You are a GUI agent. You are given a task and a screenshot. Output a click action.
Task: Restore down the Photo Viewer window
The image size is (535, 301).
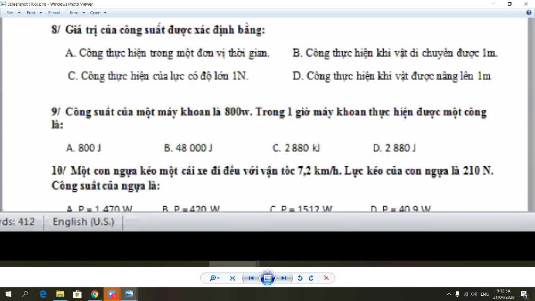(509, 4)
